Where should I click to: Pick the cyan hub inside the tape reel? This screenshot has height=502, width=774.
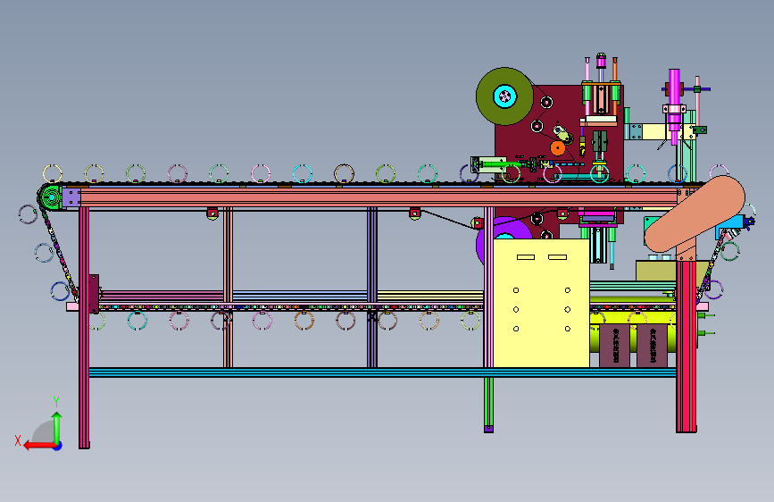point(504,96)
